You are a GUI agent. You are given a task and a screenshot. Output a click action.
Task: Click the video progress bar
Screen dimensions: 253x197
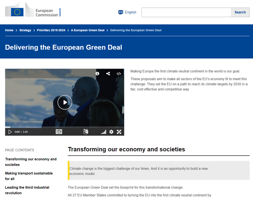[x=65, y=127]
